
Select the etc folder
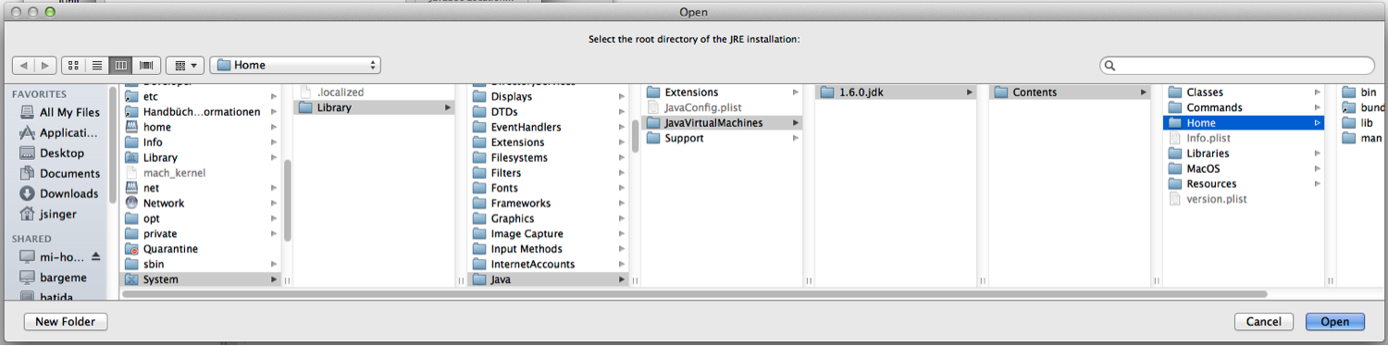click(x=201, y=96)
